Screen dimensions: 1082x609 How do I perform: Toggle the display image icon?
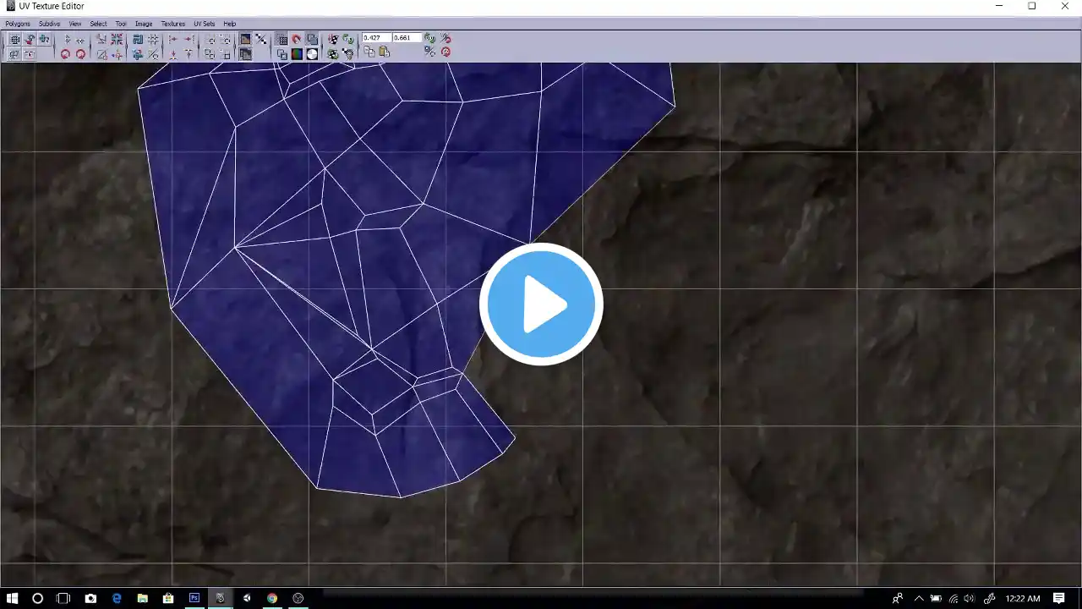click(x=245, y=39)
